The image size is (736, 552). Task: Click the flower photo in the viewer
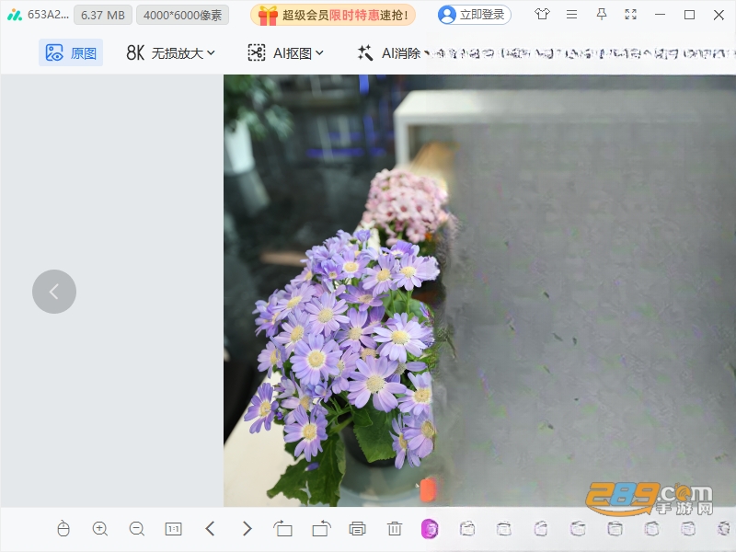coord(479,291)
